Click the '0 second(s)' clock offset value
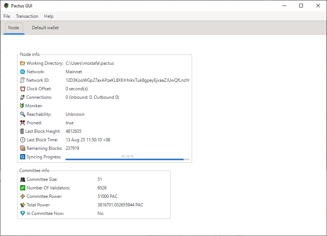 click(77, 89)
